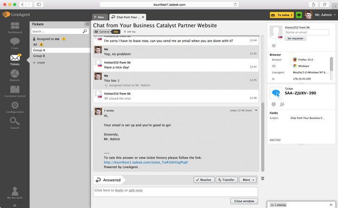This screenshot has height=208, width=338.
Task: Expand the Mr. Admin user menu
Action: pos(335,15)
